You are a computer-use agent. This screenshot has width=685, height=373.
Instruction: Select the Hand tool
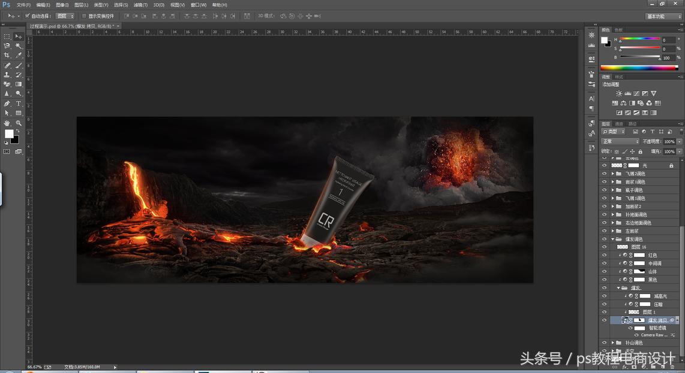tap(7, 123)
